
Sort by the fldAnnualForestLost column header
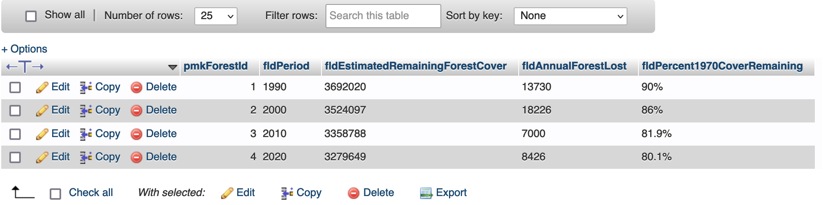click(x=574, y=66)
